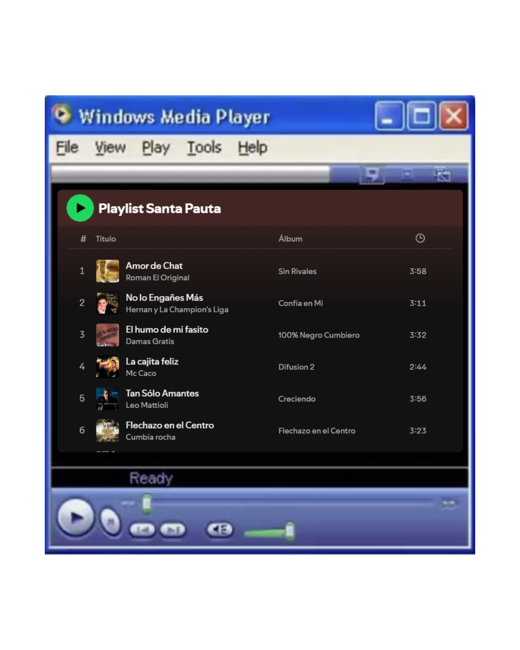Click the Ready status text
The width and height of the screenshot is (520, 650).
tap(151, 478)
